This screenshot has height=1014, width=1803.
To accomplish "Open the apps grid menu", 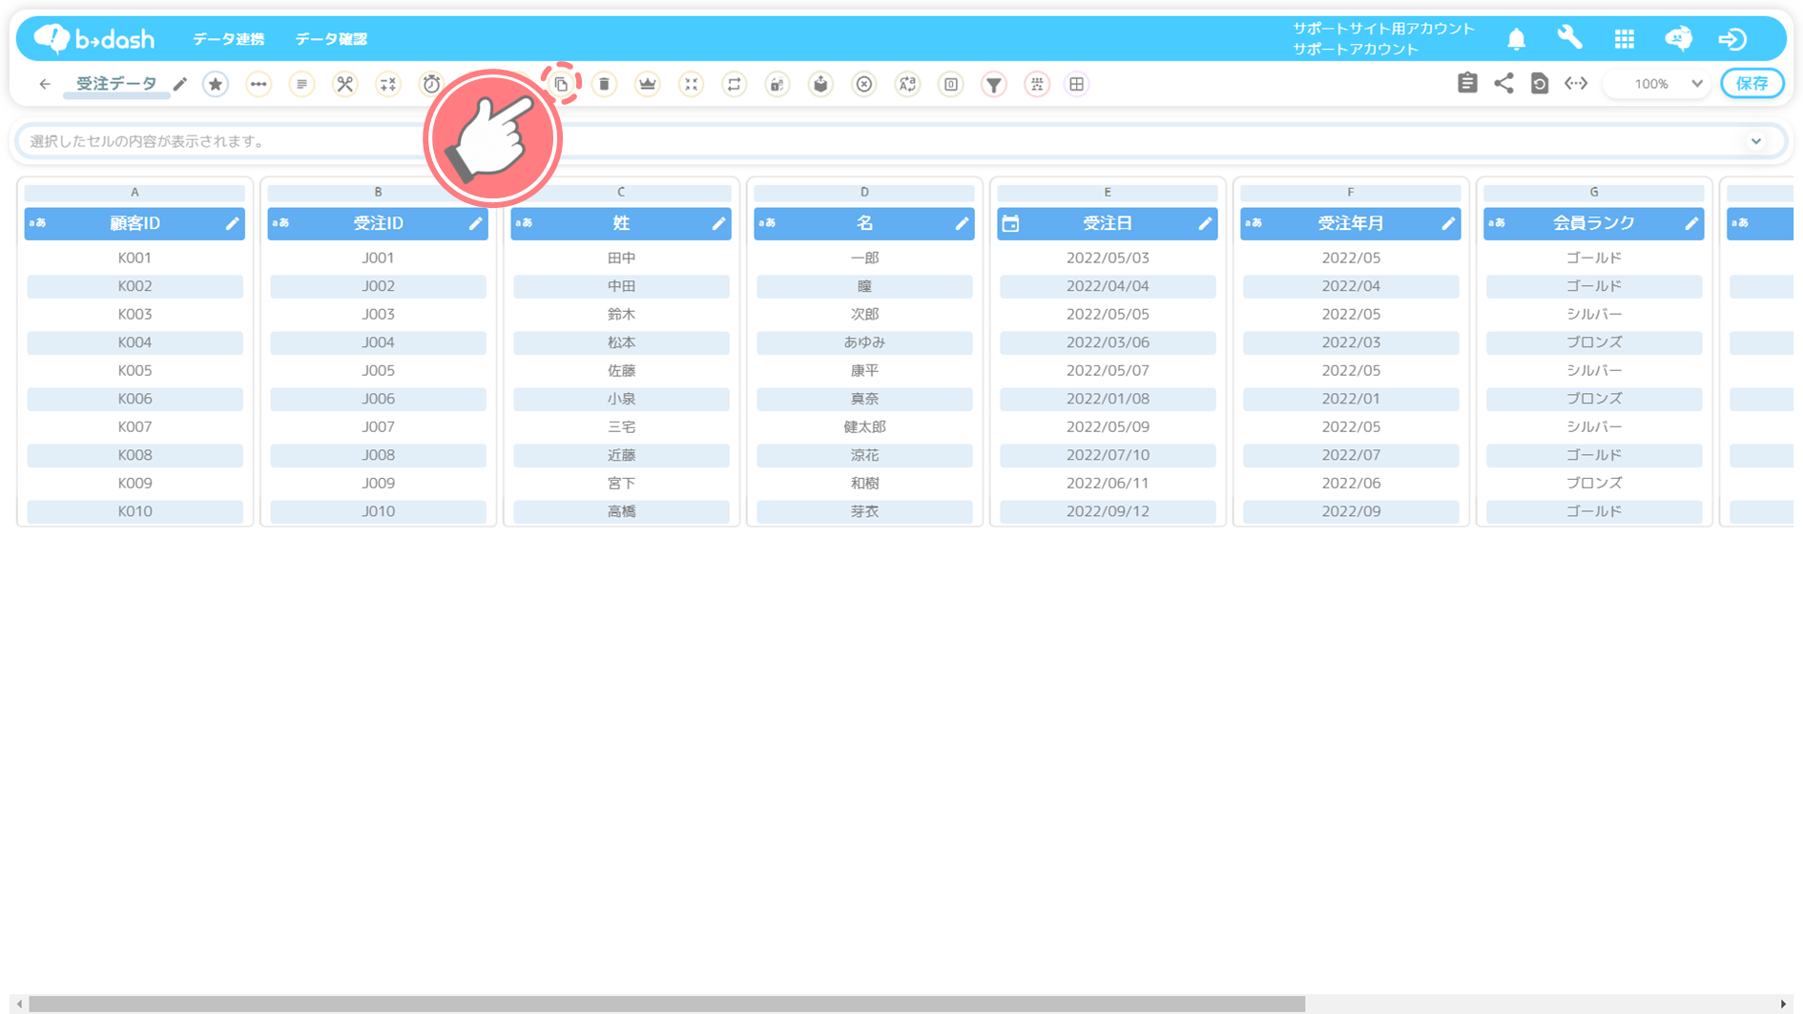I will click(1625, 39).
